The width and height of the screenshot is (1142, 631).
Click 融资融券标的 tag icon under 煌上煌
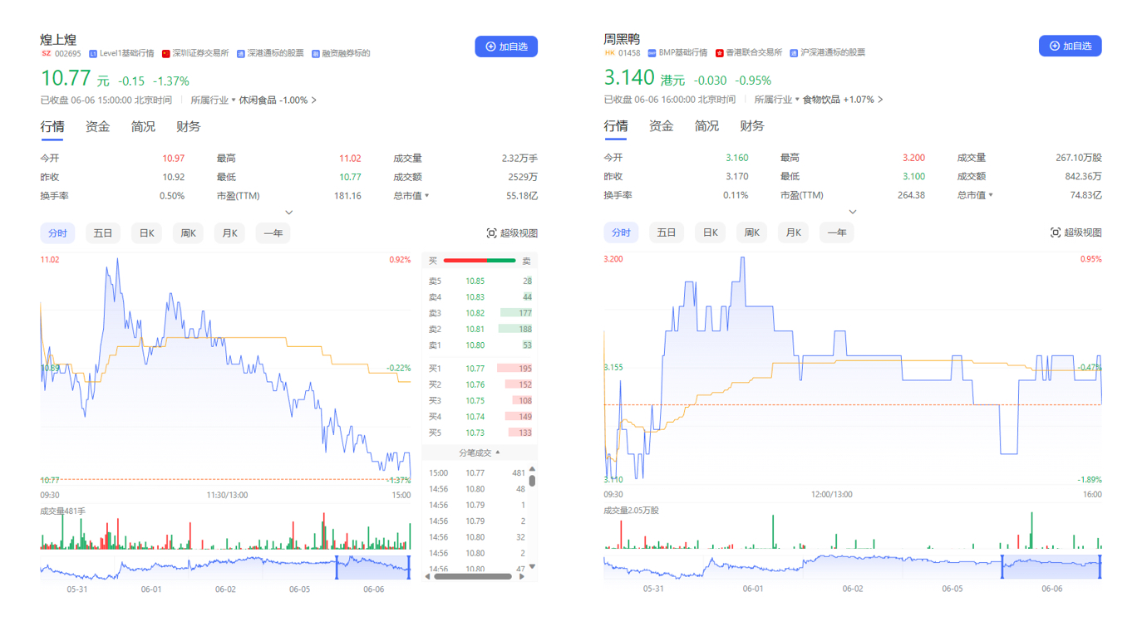pyautogui.click(x=316, y=54)
